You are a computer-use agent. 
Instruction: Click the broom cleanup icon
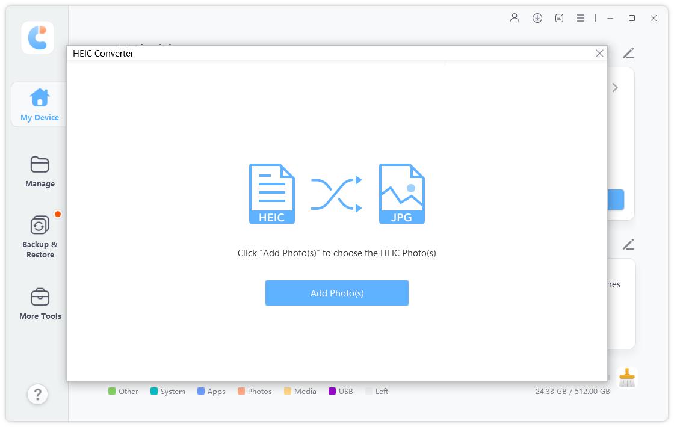pyautogui.click(x=627, y=378)
